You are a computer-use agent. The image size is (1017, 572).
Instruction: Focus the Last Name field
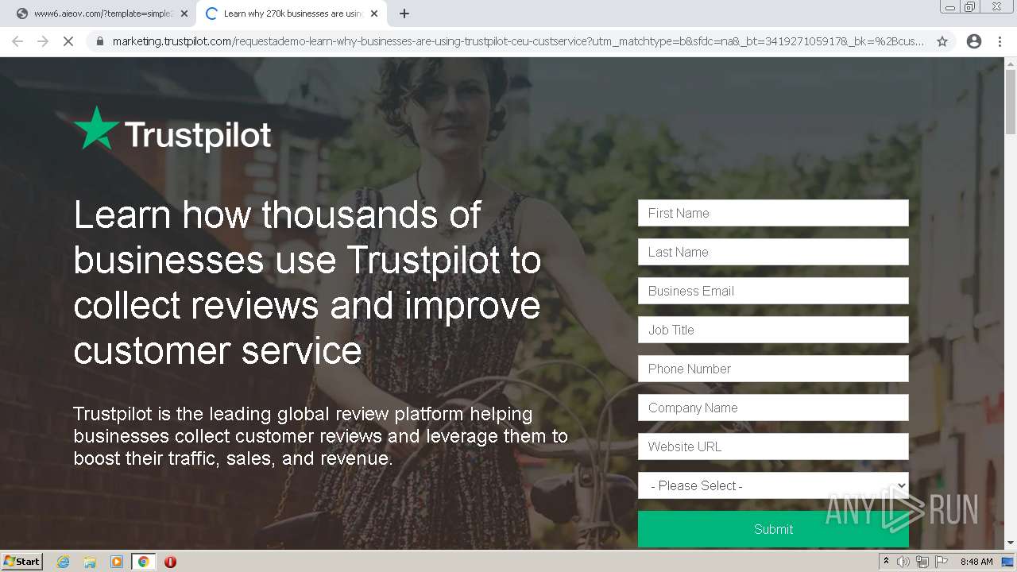point(773,252)
